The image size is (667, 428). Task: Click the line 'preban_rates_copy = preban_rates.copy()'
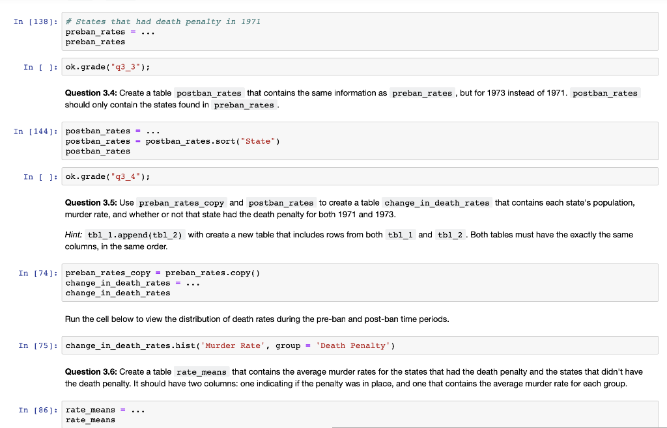point(162,273)
